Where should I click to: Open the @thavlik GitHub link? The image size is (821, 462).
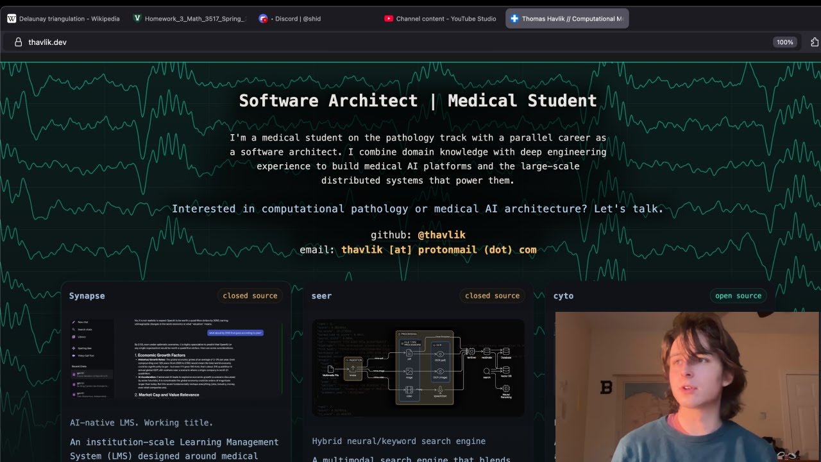[441, 235]
